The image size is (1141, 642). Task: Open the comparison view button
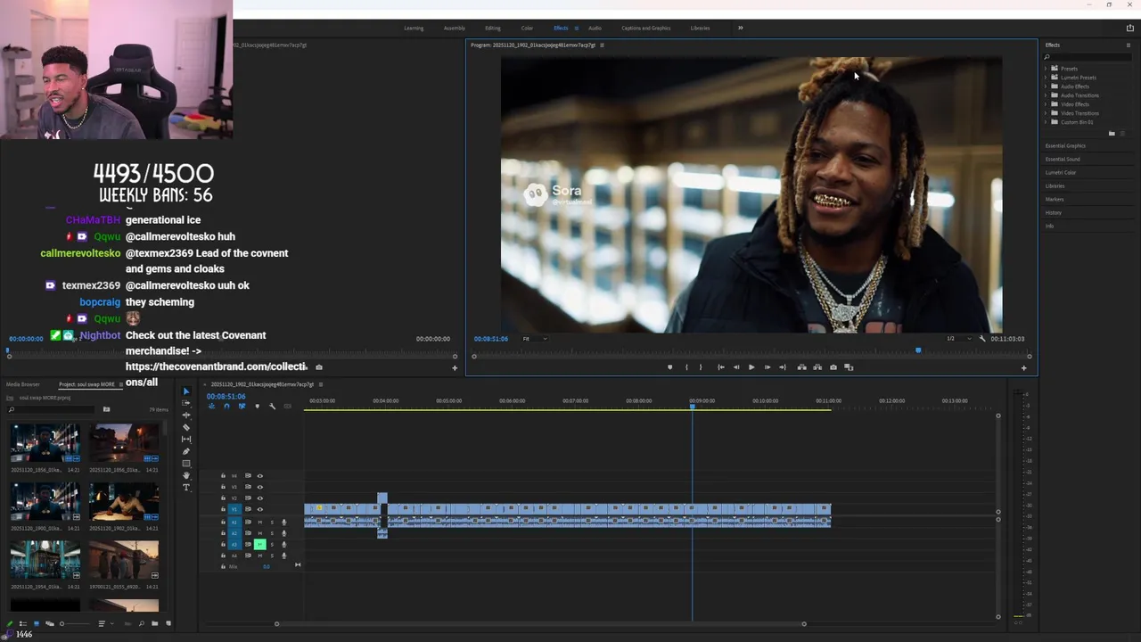[x=849, y=367]
